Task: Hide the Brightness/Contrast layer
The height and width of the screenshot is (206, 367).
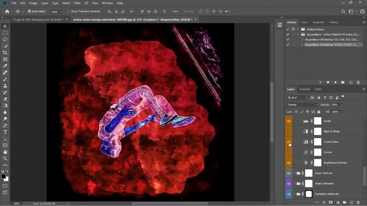Action: coord(288,163)
